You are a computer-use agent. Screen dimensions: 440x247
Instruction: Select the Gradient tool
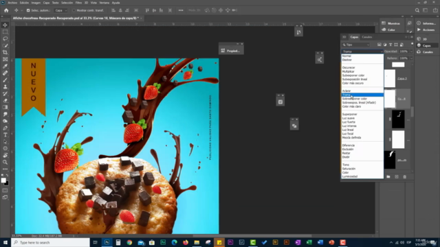5,107
